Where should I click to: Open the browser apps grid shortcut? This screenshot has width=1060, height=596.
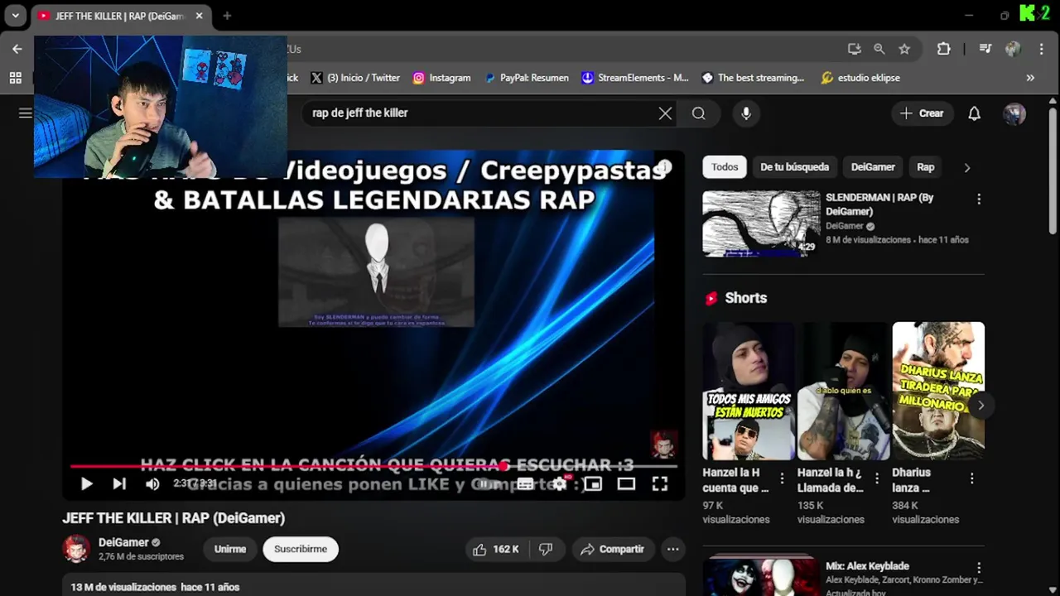(x=15, y=78)
